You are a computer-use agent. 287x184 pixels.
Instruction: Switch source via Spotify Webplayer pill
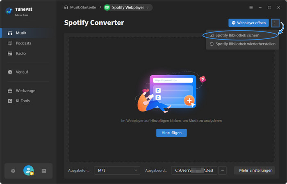click(x=128, y=7)
